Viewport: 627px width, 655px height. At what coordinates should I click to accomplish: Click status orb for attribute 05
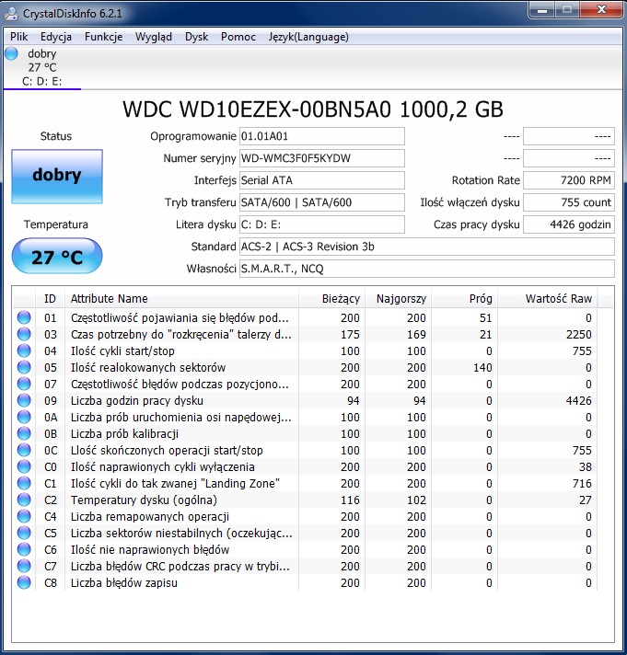(x=24, y=367)
